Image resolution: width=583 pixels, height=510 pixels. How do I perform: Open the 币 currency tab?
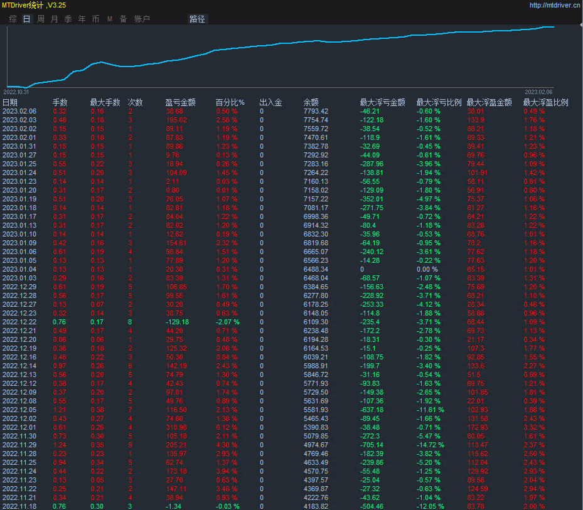click(x=95, y=19)
